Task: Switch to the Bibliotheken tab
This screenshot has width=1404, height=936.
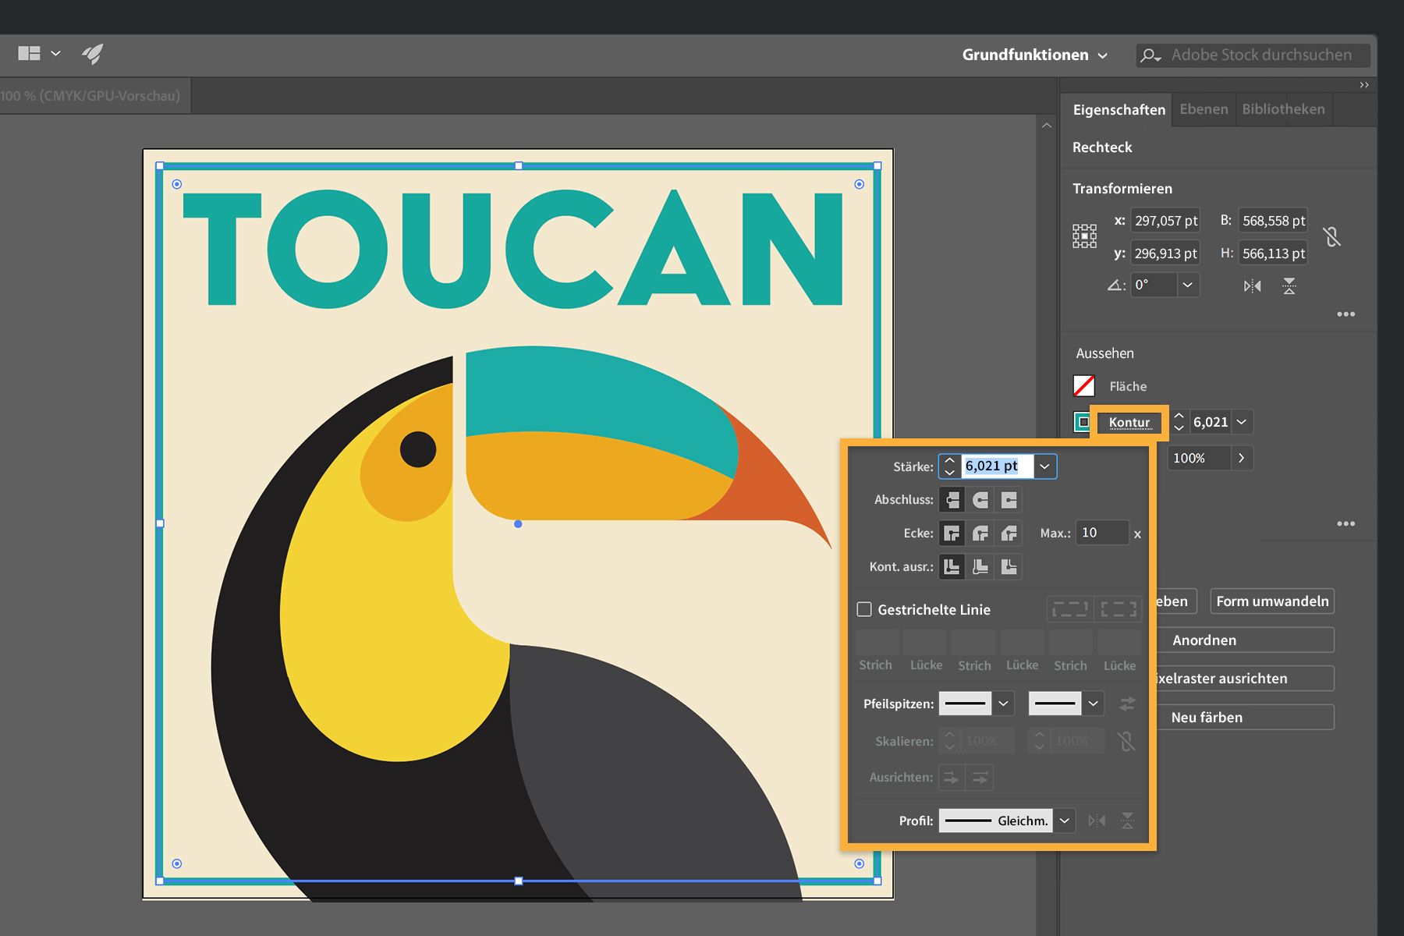Action: (x=1283, y=109)
